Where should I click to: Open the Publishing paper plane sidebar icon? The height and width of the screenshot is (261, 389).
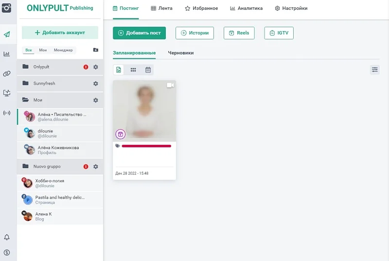click(7, 35)
